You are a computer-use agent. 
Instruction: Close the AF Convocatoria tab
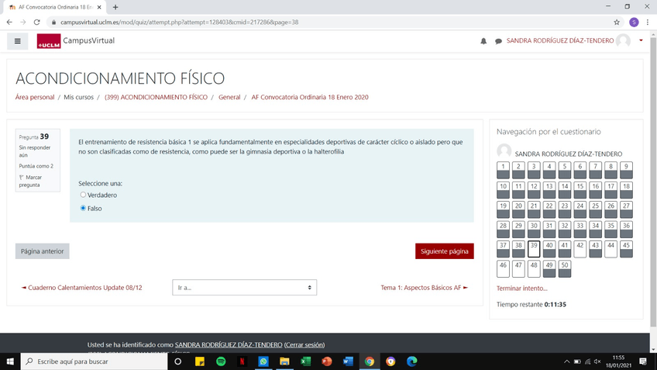pyautogui.click(x=99, y=7)
